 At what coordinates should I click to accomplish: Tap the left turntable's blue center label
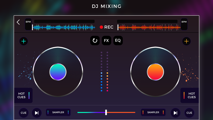coord(58,72)
